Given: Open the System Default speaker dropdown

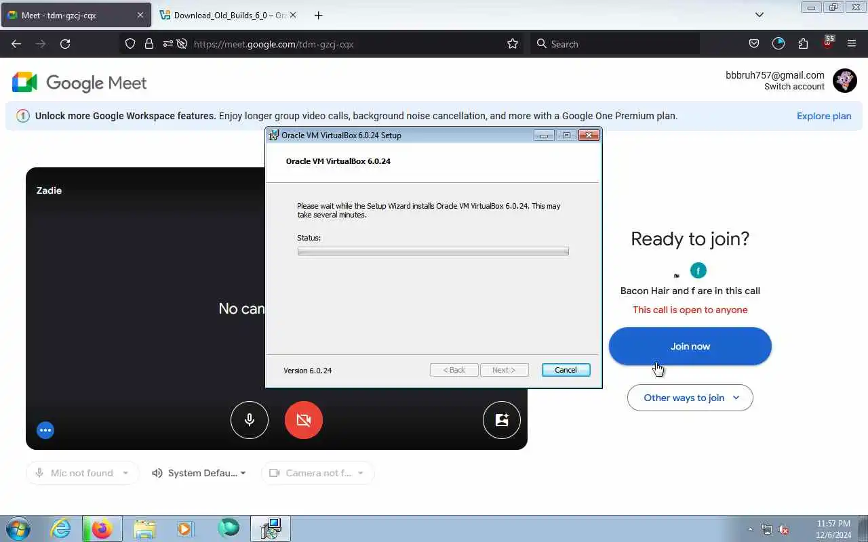Looking at the screenshot, I should click(x=199, y=473).
